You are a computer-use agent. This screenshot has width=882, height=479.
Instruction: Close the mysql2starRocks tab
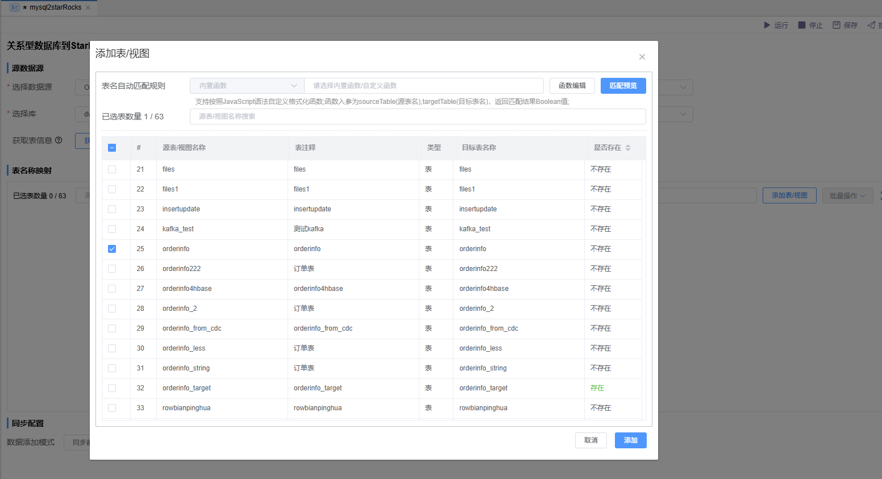(88, 8)
